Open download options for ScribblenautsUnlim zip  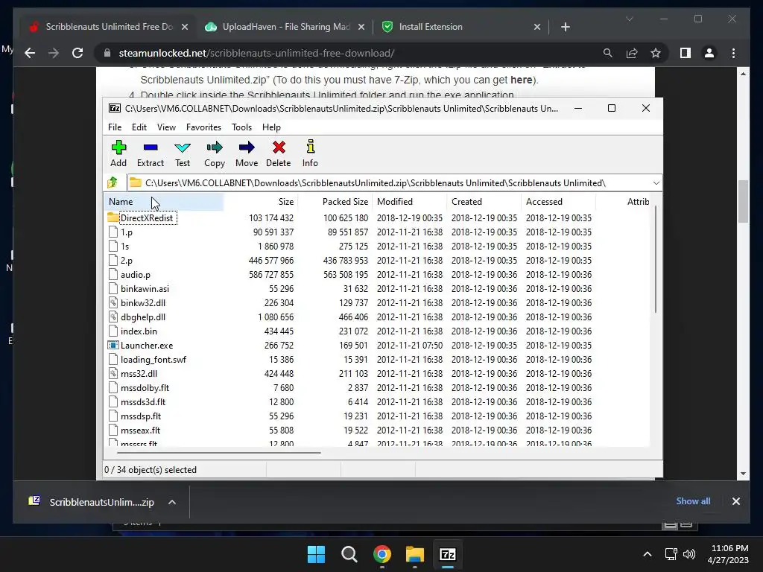[172, 502]
